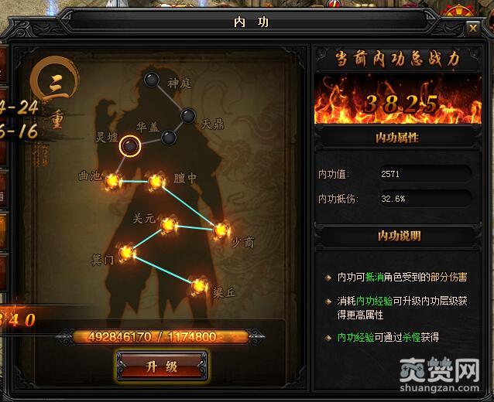Image resolution: width=494 pixels, height=402 pixels.
Task: Select the 少商 flaming node
Action: [x=221, y=231]
